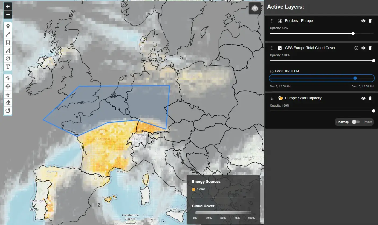
Task: Pick the Draw Circle tool
Action: [8, 59]
